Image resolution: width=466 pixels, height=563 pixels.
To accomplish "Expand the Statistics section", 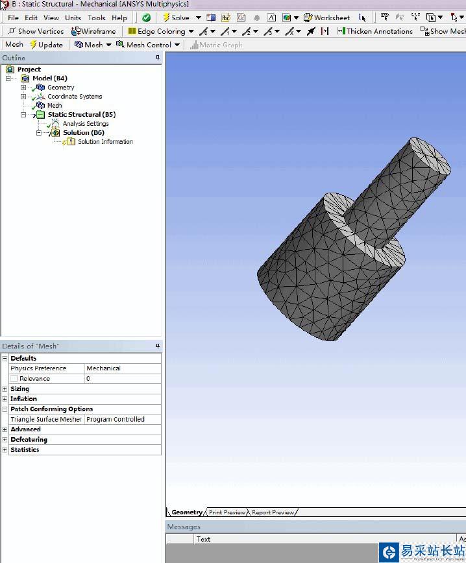I will point(5,449).
